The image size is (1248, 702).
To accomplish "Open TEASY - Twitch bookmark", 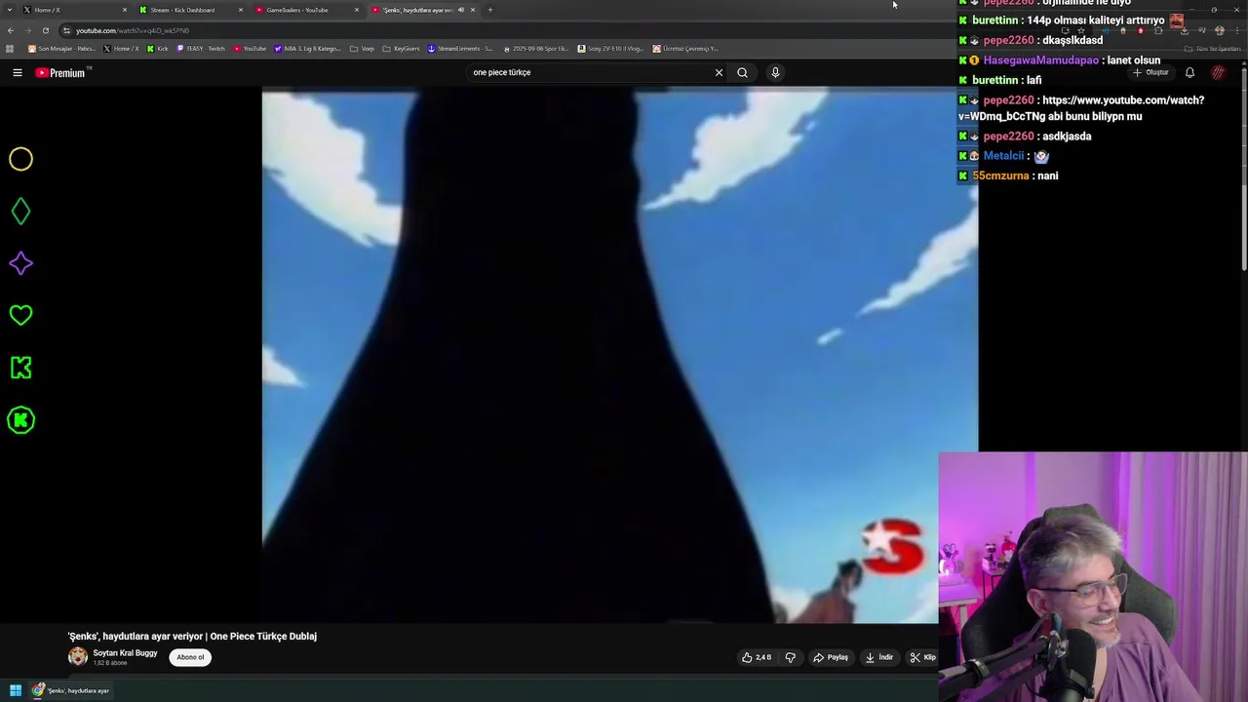I will click(x=201, y=49).
